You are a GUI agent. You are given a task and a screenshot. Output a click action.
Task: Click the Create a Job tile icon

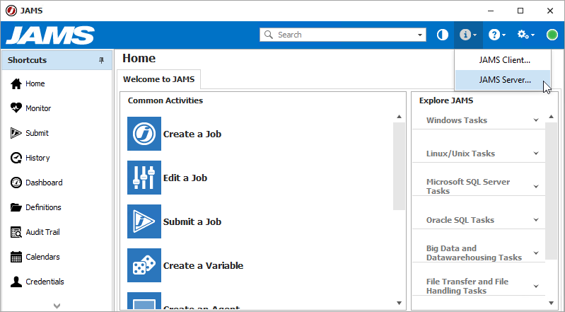[144, 134]
